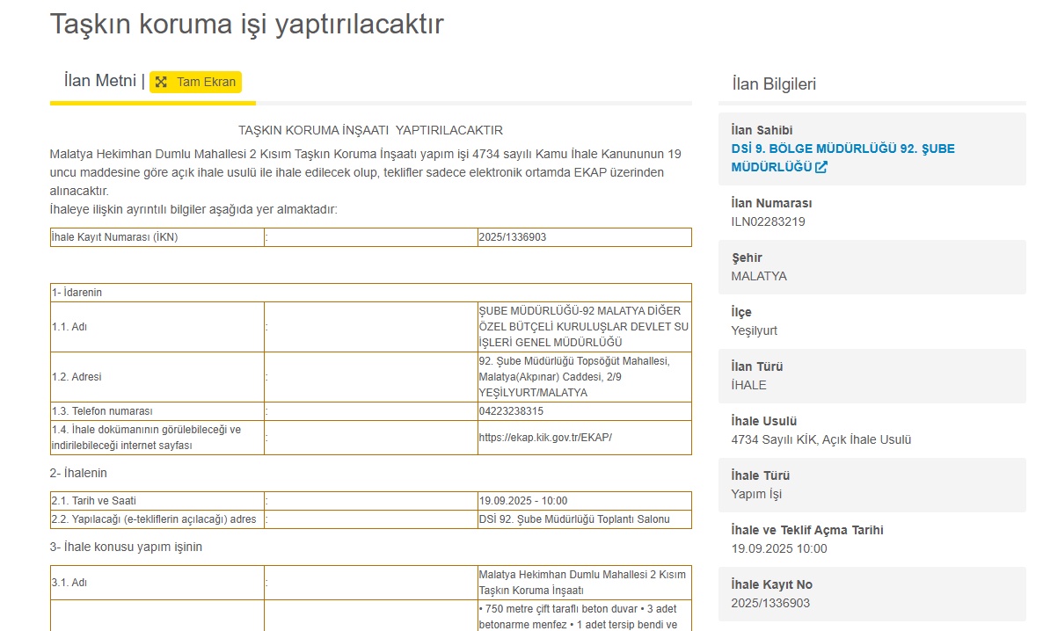
Task: Click the sidebar İhale ve Teklif Açma Tarihi value
Action: [x=778, y=548]
